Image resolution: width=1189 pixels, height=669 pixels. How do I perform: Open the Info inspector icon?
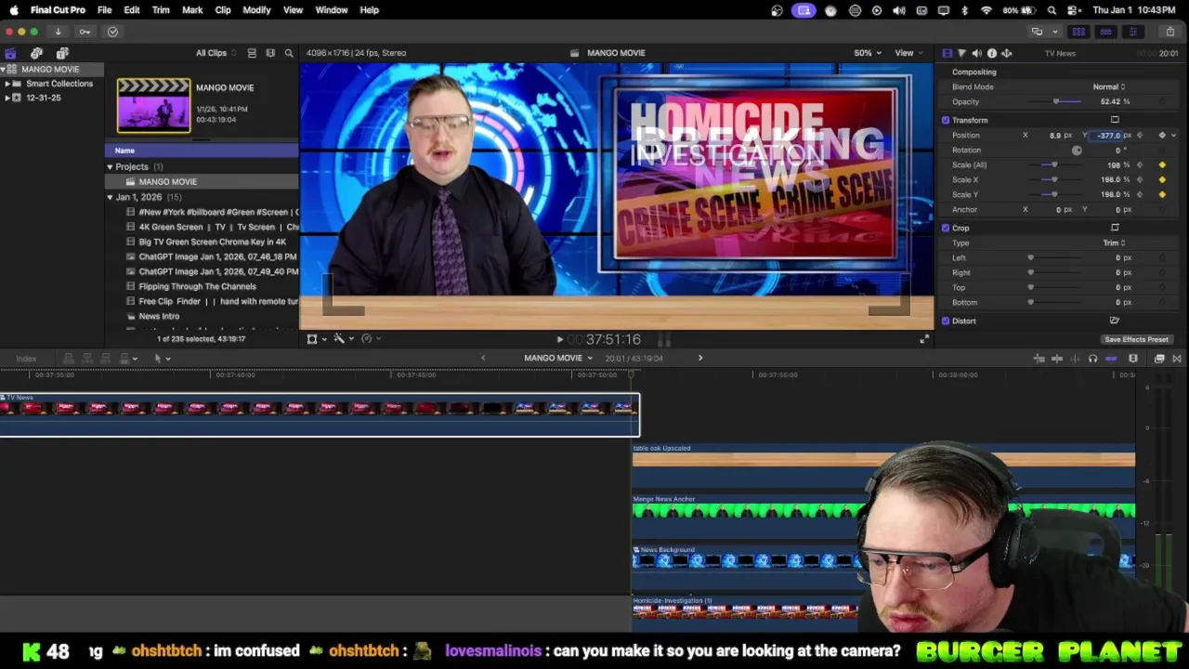(991, 53)
